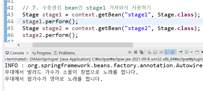
Task: Toggle Word Wrap in the console
Action: pos(161,52)
